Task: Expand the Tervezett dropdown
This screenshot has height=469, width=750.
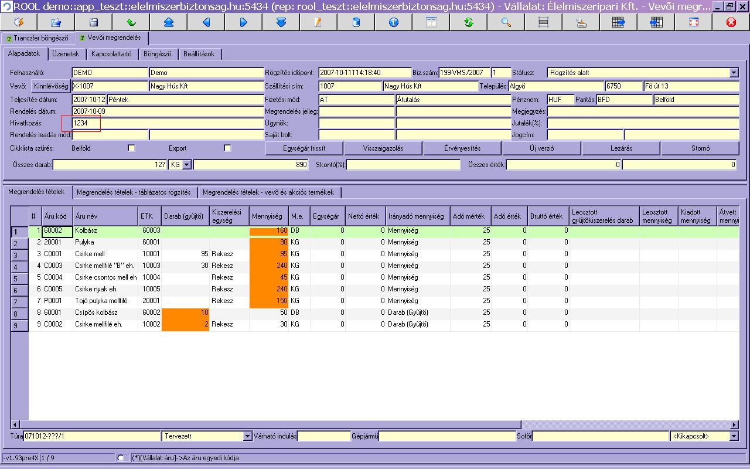Action: (247, 436)
